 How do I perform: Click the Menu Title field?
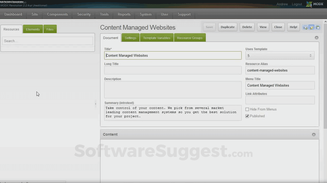(280, 85)
